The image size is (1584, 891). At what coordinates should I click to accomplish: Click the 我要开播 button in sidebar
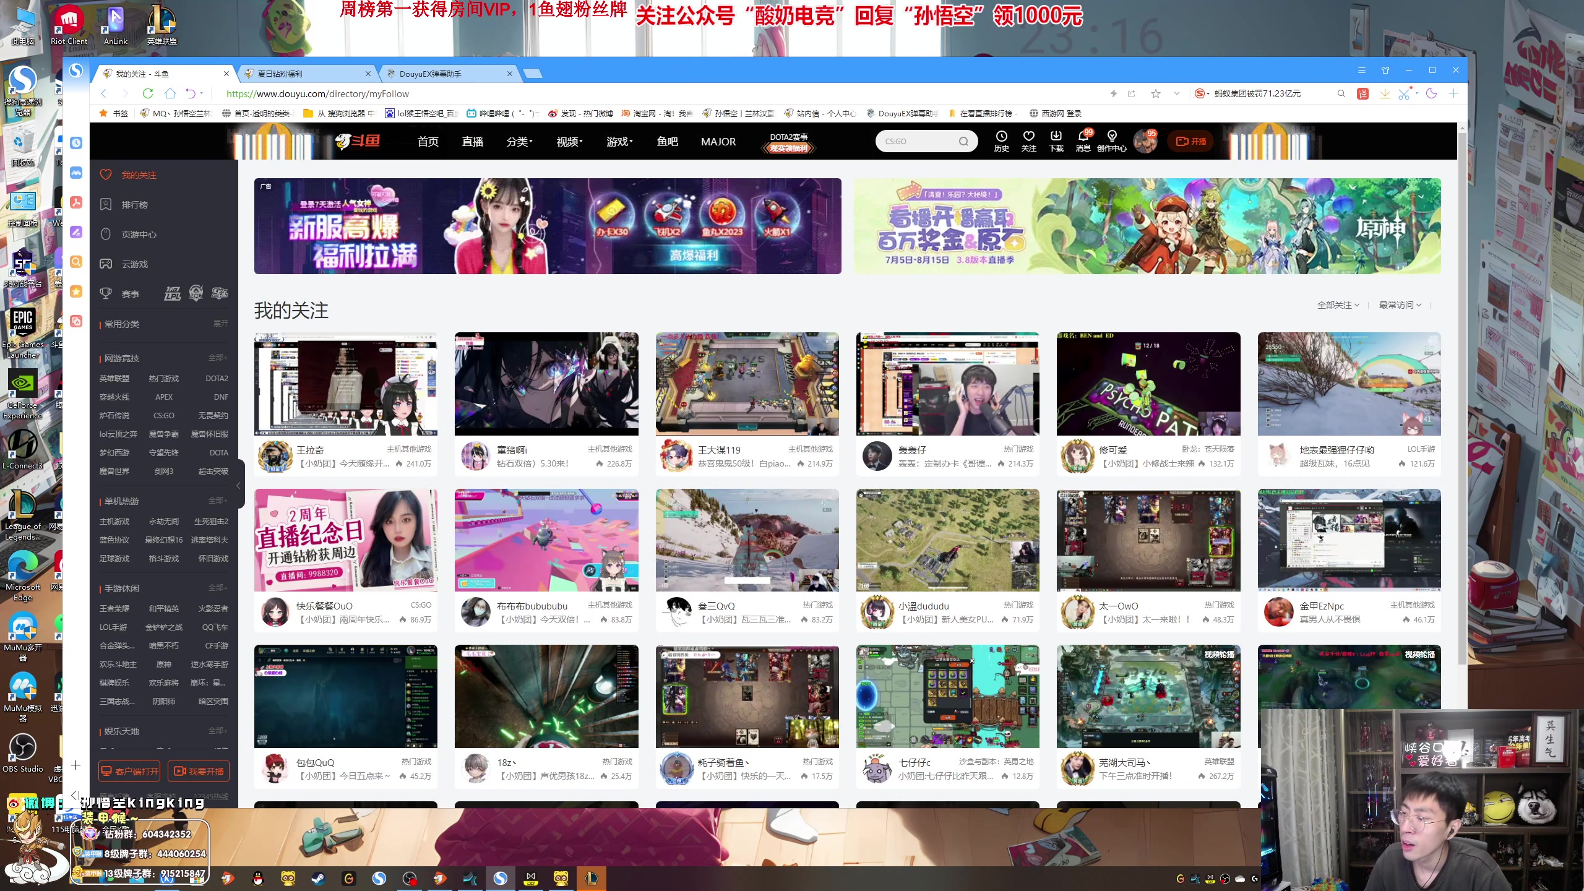click(199, 771)
